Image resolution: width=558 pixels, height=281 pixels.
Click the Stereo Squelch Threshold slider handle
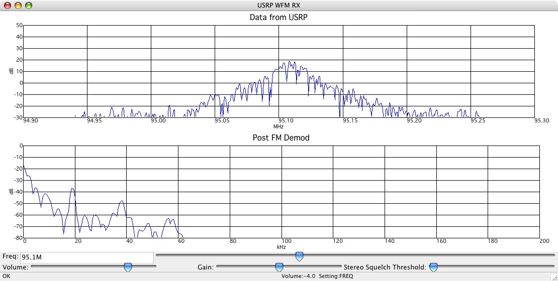point(433,267)
